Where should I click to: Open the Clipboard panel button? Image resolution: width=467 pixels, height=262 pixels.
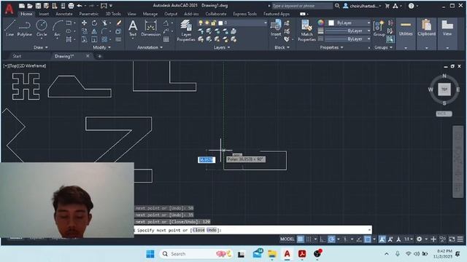[426, 34]
